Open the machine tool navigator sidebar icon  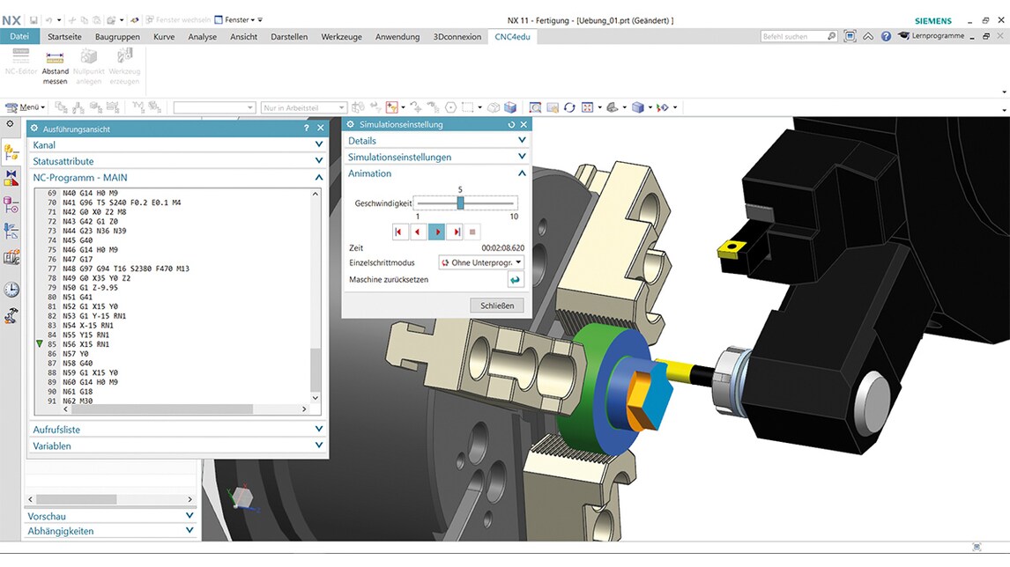click(11, 257)
